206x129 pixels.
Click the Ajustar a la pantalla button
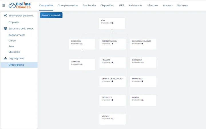(51, 15)
